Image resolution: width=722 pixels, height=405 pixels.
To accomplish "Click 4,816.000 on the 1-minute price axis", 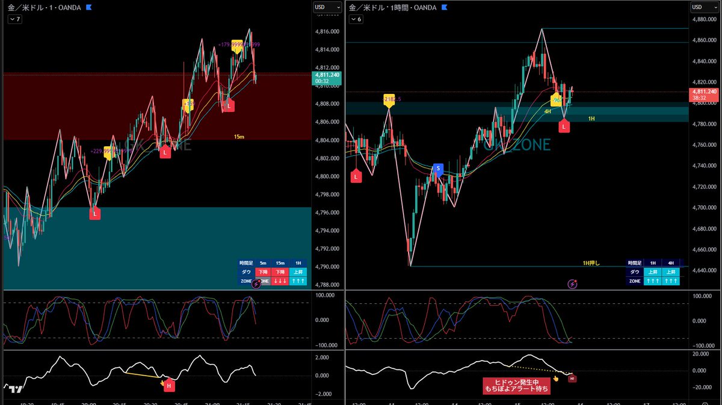I will [x=327, y=31].
